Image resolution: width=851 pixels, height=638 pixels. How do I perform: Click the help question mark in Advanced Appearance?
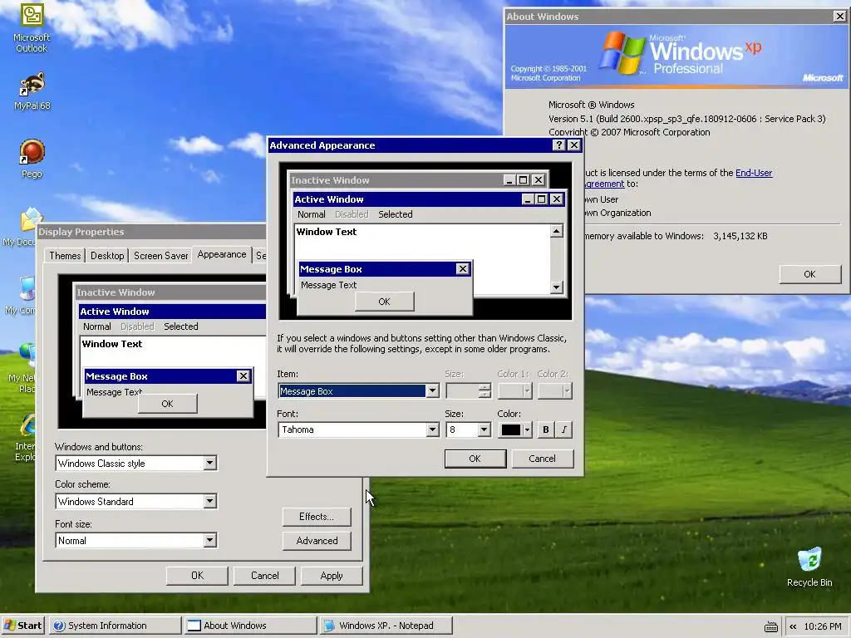pyautogui.click(x=558, y=145)
